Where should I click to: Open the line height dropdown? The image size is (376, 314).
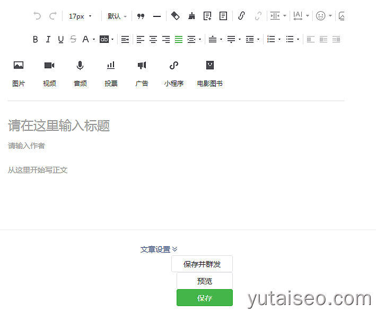pyautogui.click(x=252, y=39)
